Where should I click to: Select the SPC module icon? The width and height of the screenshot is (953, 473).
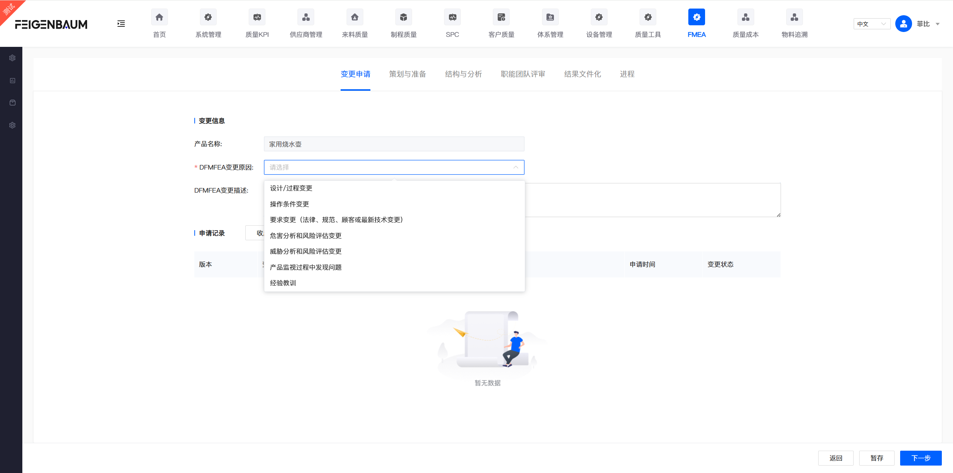[x=452, y=17]
